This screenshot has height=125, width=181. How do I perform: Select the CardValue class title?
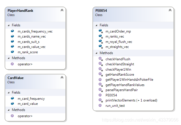tap(15, 78)
